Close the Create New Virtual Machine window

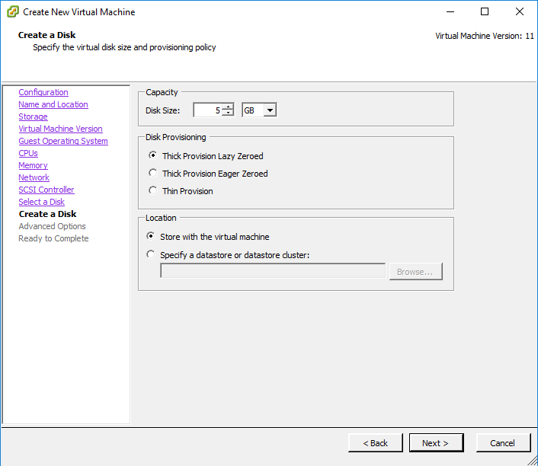520,11
